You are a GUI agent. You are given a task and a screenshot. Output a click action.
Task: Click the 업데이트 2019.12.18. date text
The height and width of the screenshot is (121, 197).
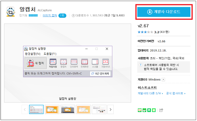tap(152, 51)
